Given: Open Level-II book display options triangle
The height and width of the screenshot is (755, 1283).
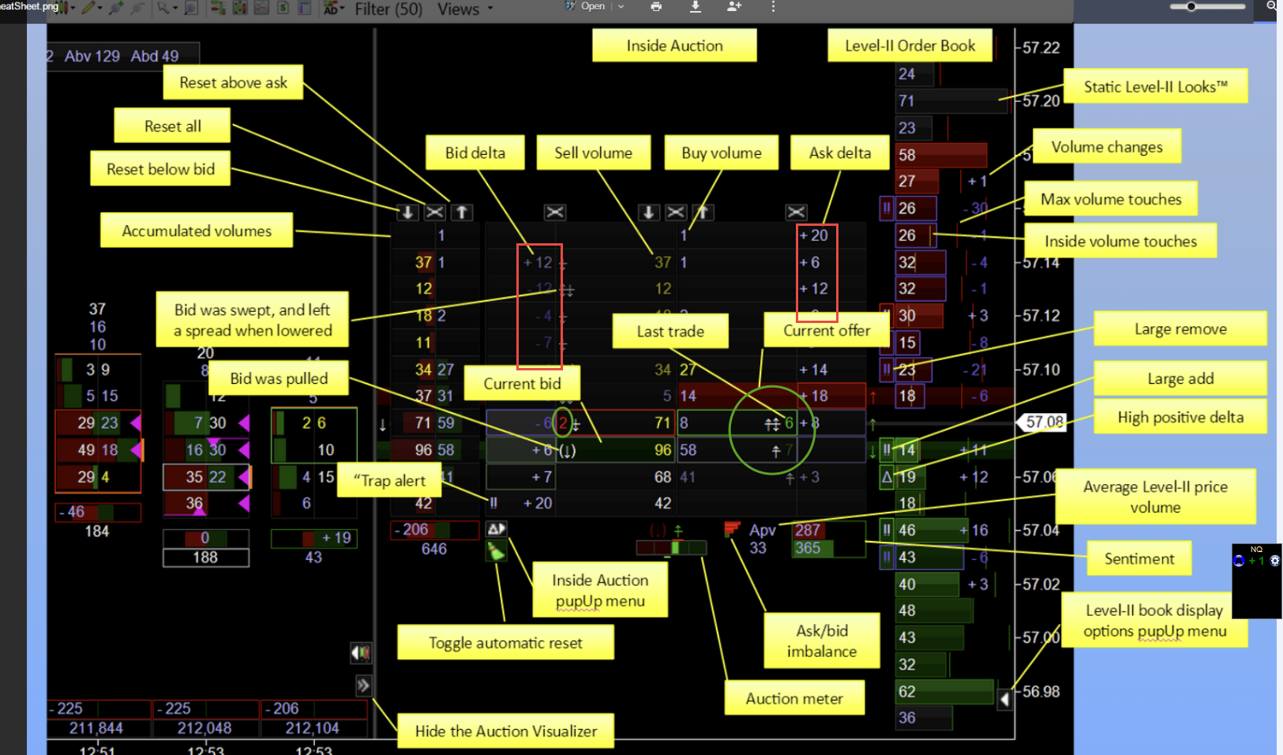Looking at the screenshot, I should (1004, 699).
